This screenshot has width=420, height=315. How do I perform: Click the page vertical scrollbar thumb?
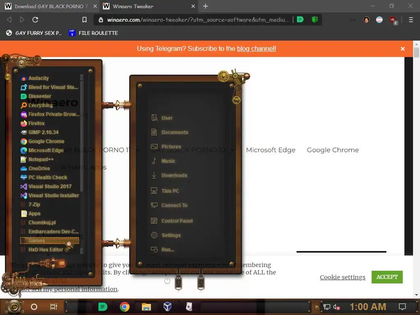coord(416,52)
